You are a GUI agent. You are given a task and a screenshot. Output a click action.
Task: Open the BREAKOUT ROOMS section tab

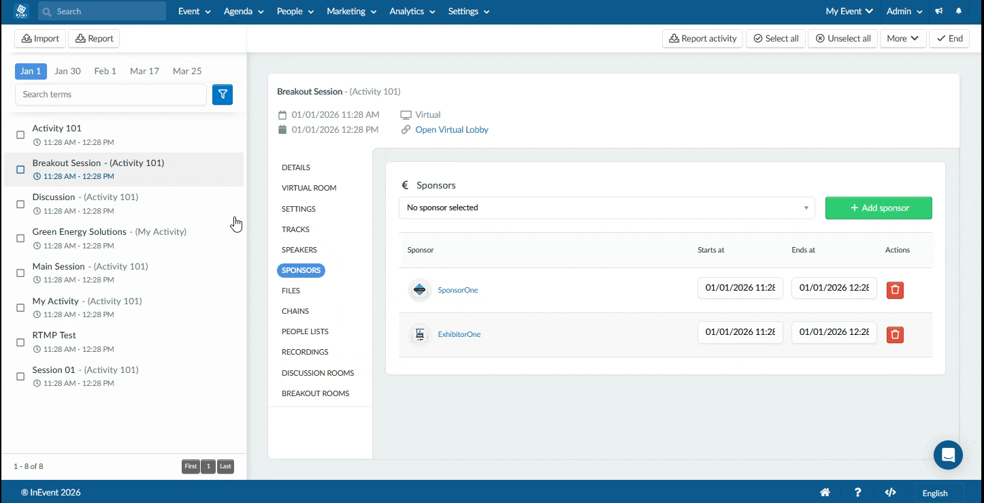coord(315,393)
